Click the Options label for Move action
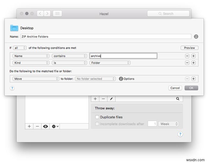Image resolution: width=208 pixels, height=163 pixels. coord(129,79)
